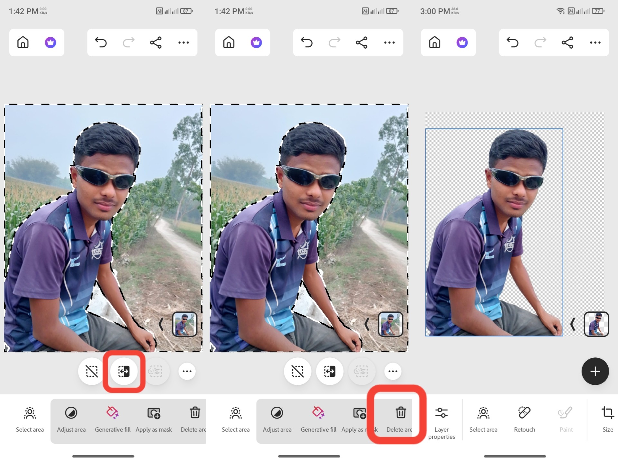Choose the Paint brush tool
The image size is (618, 462).
[566, 413]
